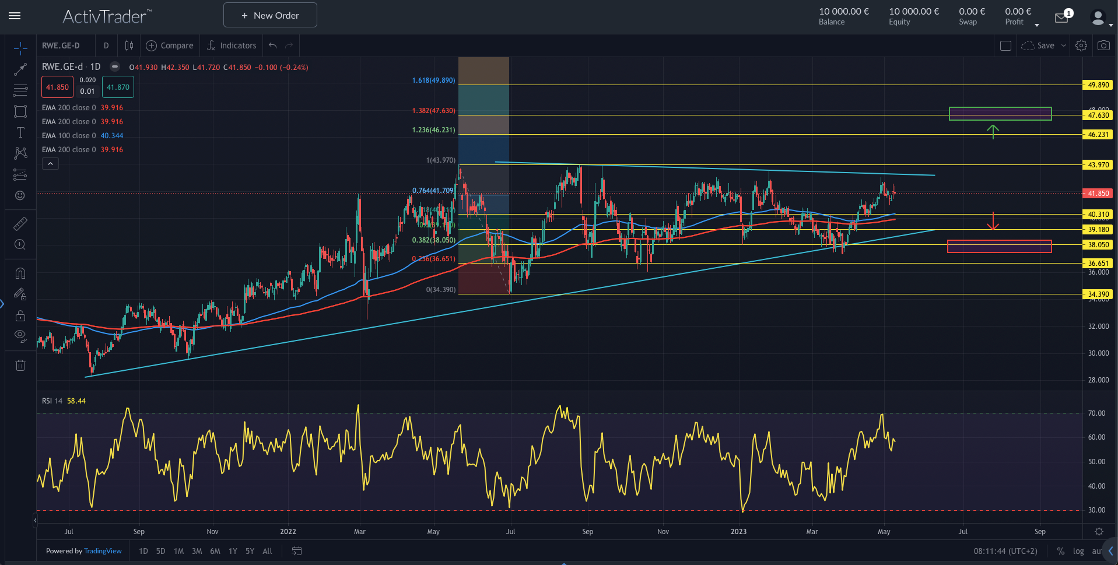Expand the Save layout dropdown arrow
This screenshot has height=565, width=1118.
tap(1064, 45)
